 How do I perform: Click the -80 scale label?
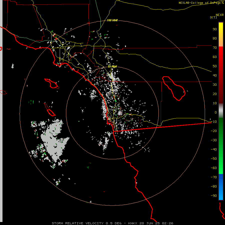(x=214, y=186)
